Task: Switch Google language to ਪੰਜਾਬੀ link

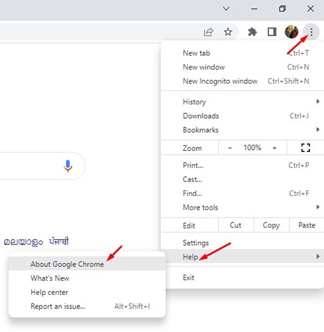Action: 59,241
